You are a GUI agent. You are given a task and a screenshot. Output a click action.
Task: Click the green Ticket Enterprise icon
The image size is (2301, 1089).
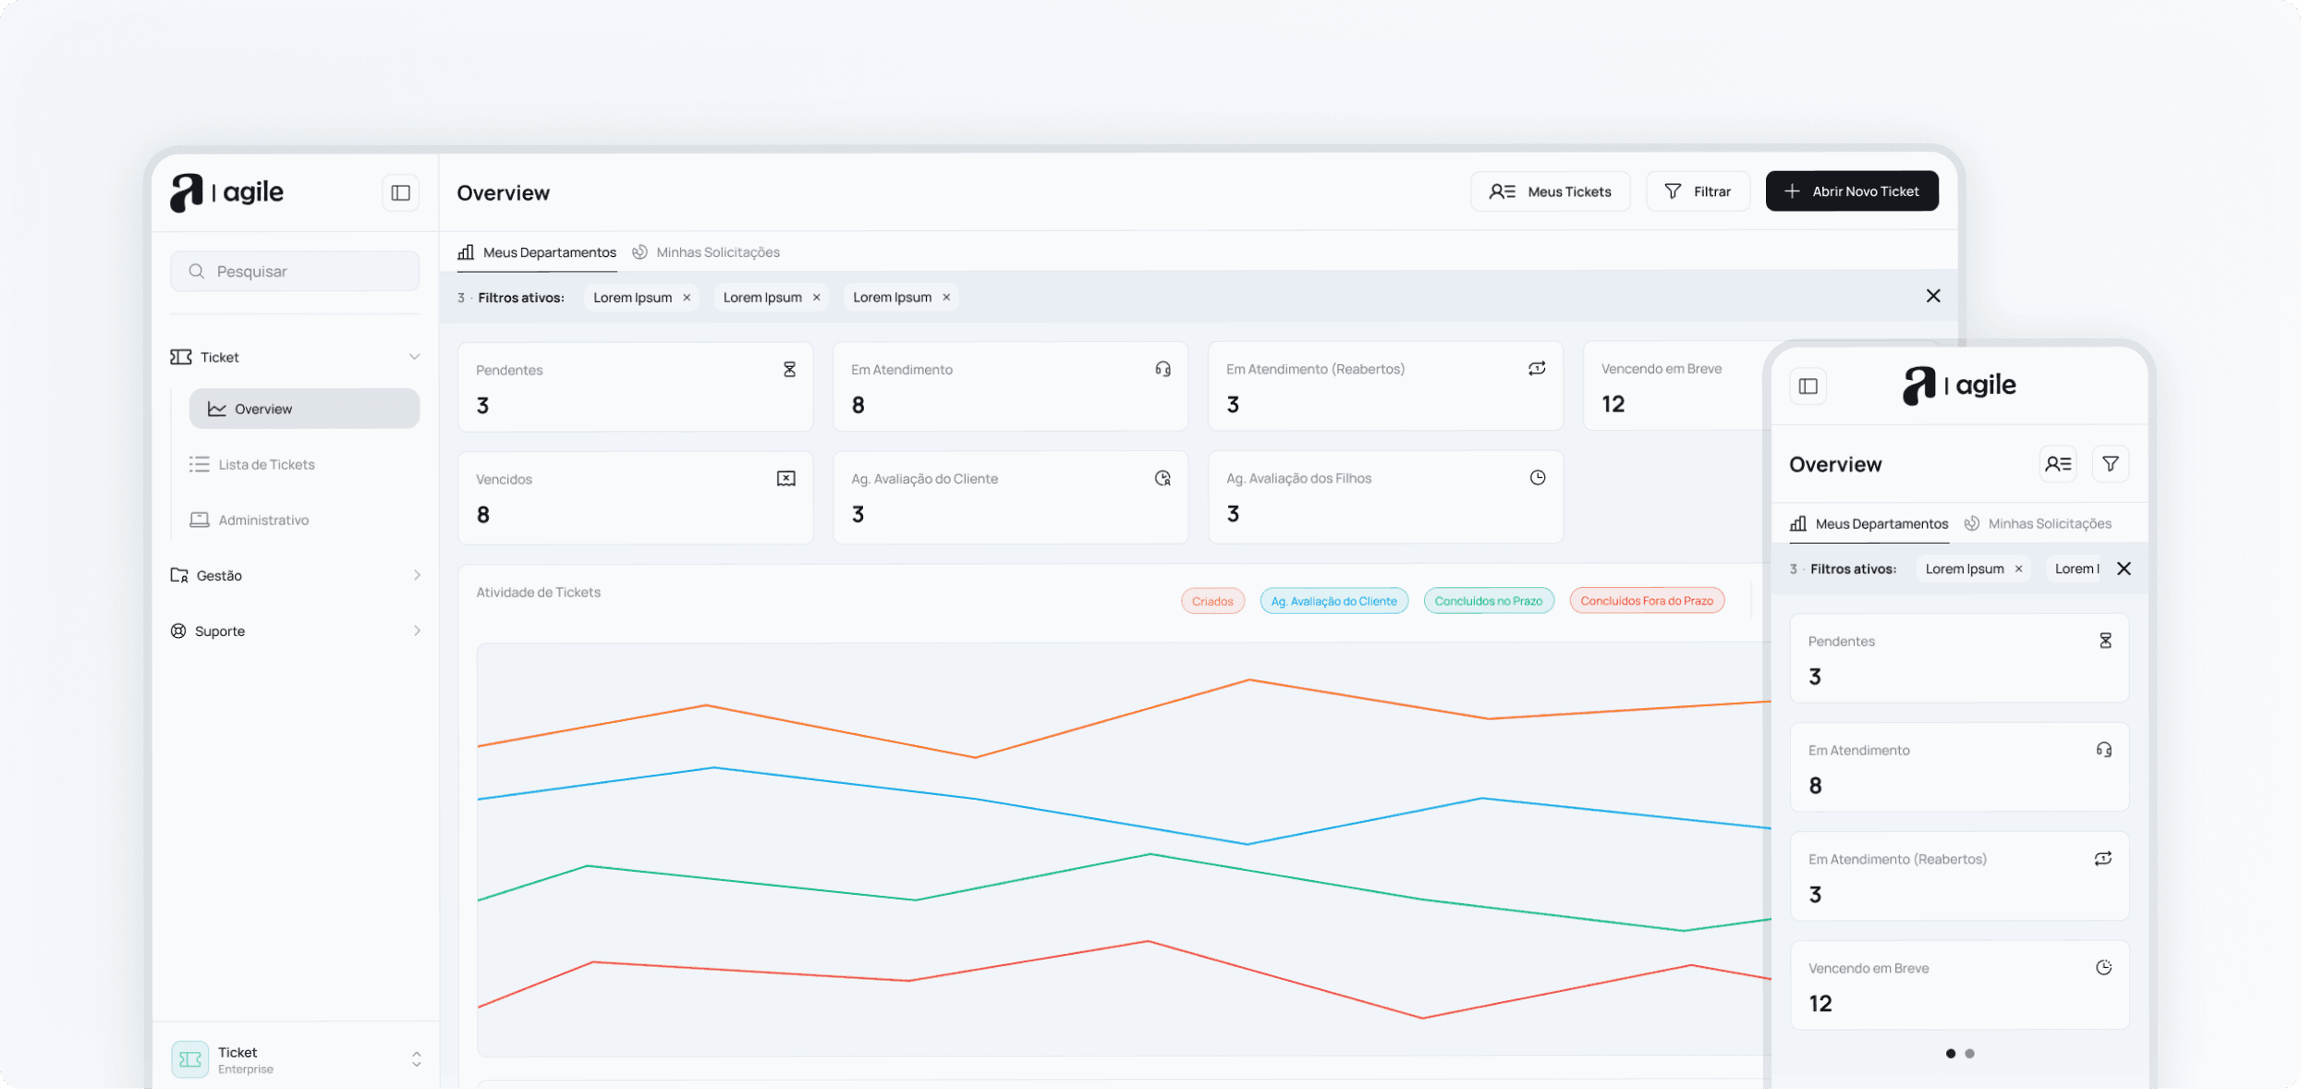click(189, 1059)
